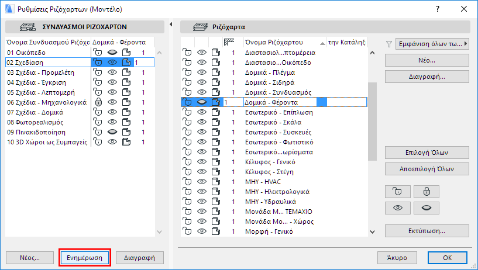Click the unlock icon button on the right panel

click(397, 191)
